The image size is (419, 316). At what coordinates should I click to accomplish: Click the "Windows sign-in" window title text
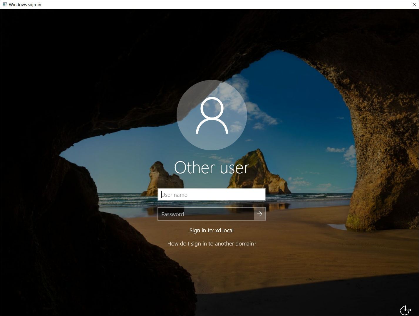[x=25, y=4]
